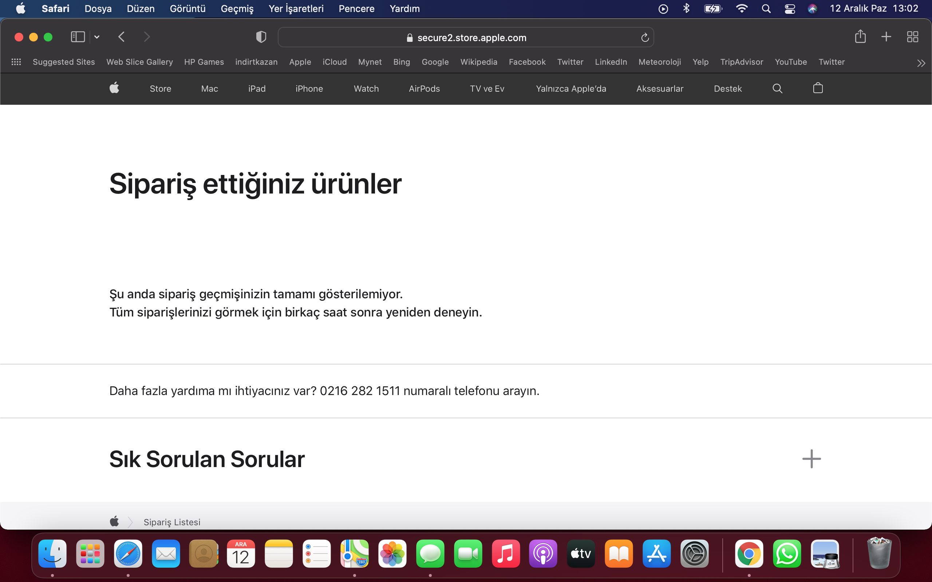Open Wi-Fi status menu

pos(741,8)
